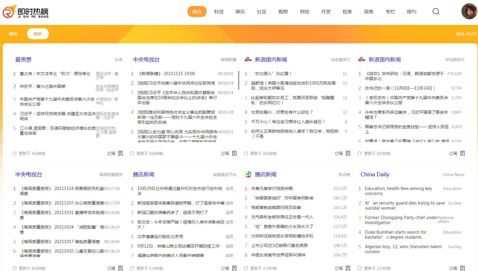Switch to the 财经 tab
This screenshot has width=478, height=271.
[x=304, y=12]
